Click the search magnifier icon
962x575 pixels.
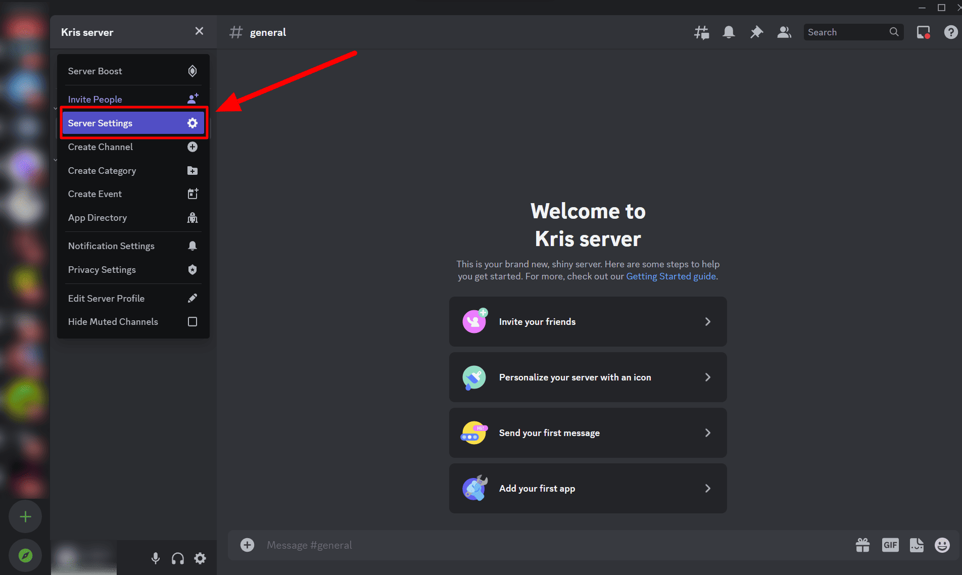(x=894, y=32)
